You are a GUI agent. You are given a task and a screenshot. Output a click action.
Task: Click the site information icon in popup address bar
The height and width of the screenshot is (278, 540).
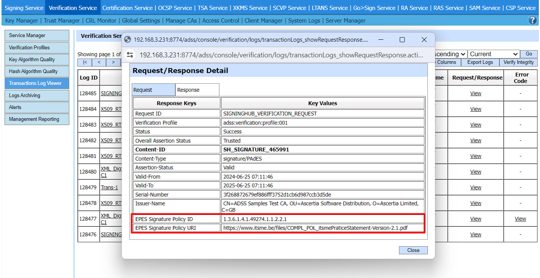pos(130,55)
